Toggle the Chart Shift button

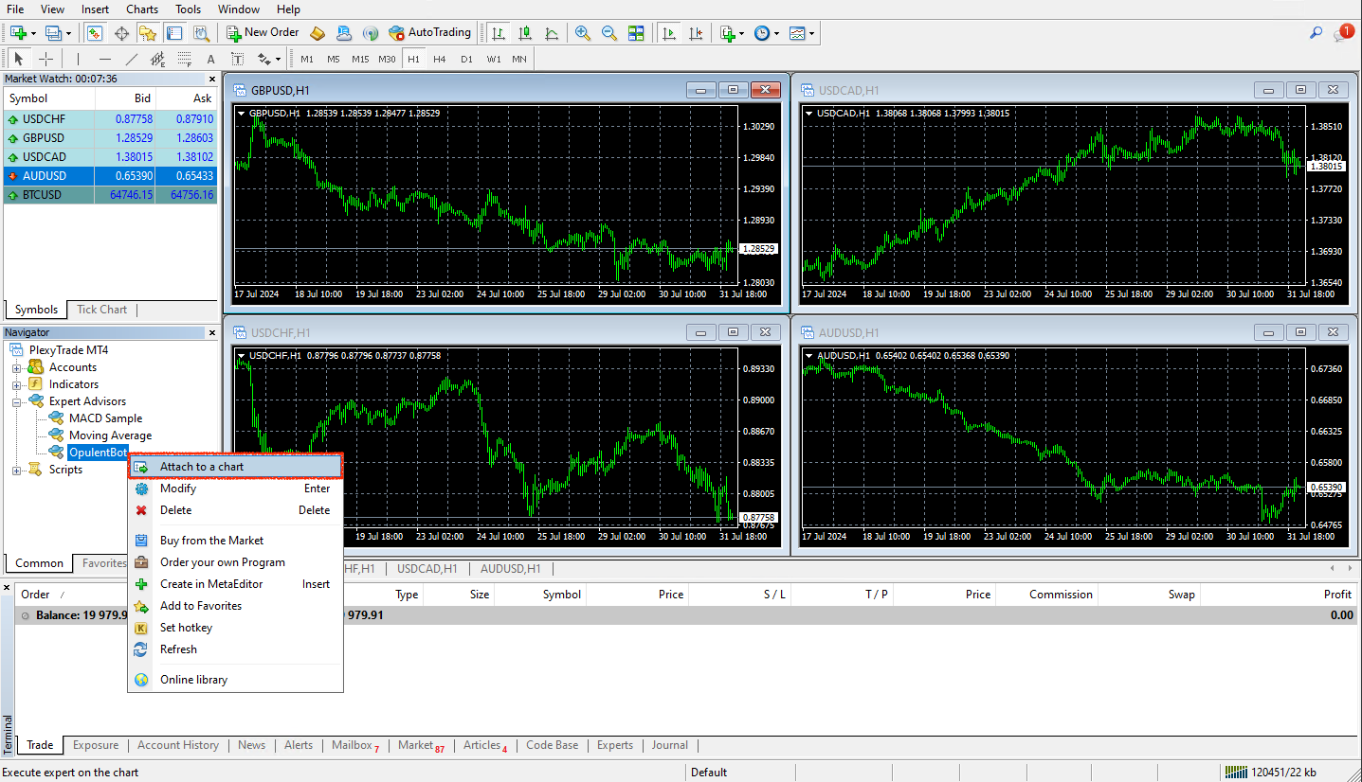(x=697, y=33)
